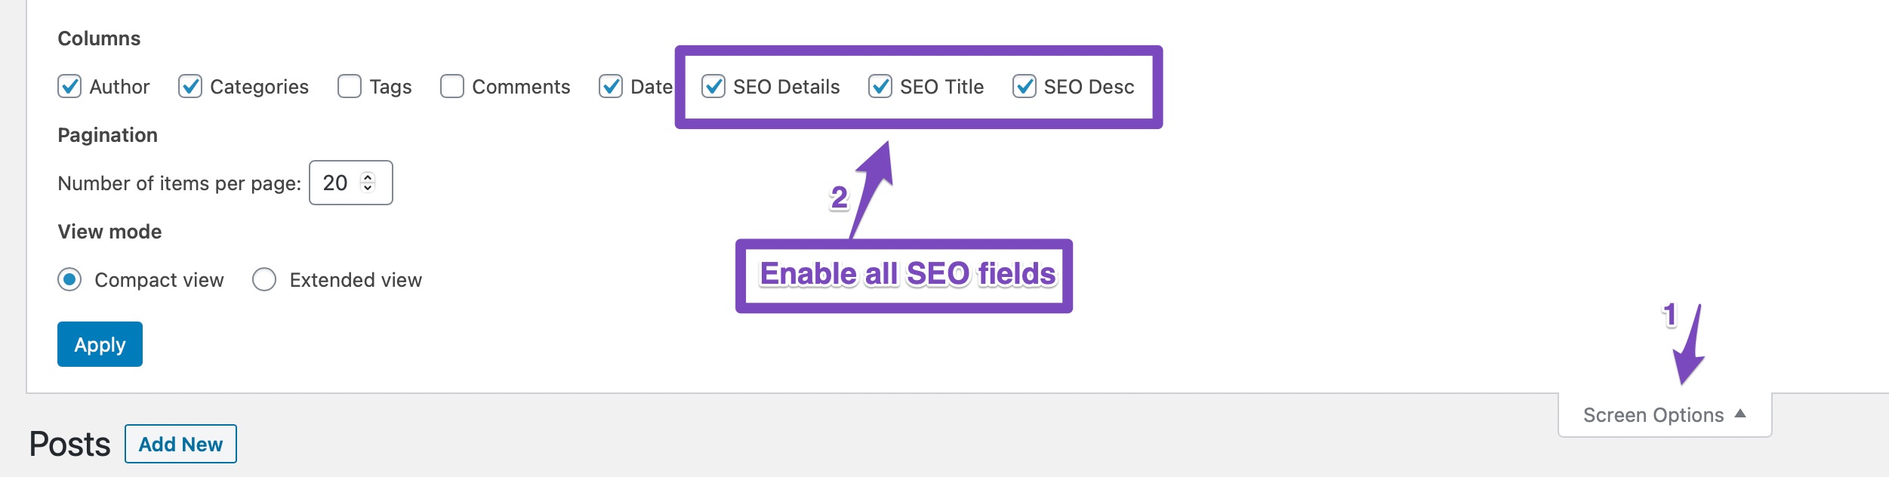Collapse the Screen Options tab
The width and height of the screenshot is (1889, 477).
click(1653, 415)
